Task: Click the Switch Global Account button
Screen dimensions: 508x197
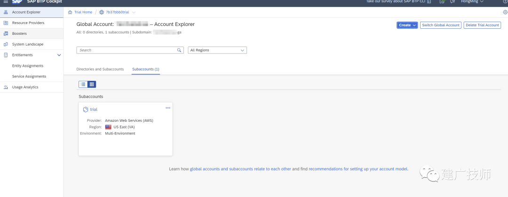Action: pyautogui.click(x=441, y=25)
